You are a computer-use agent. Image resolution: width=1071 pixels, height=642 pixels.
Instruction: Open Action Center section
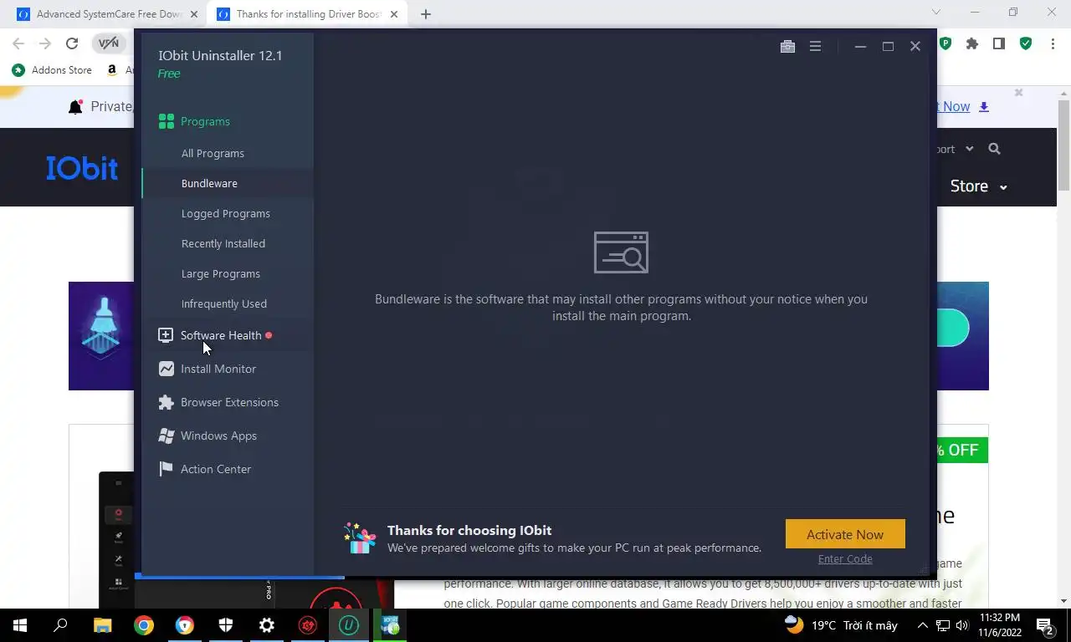(x=216, y=469)
